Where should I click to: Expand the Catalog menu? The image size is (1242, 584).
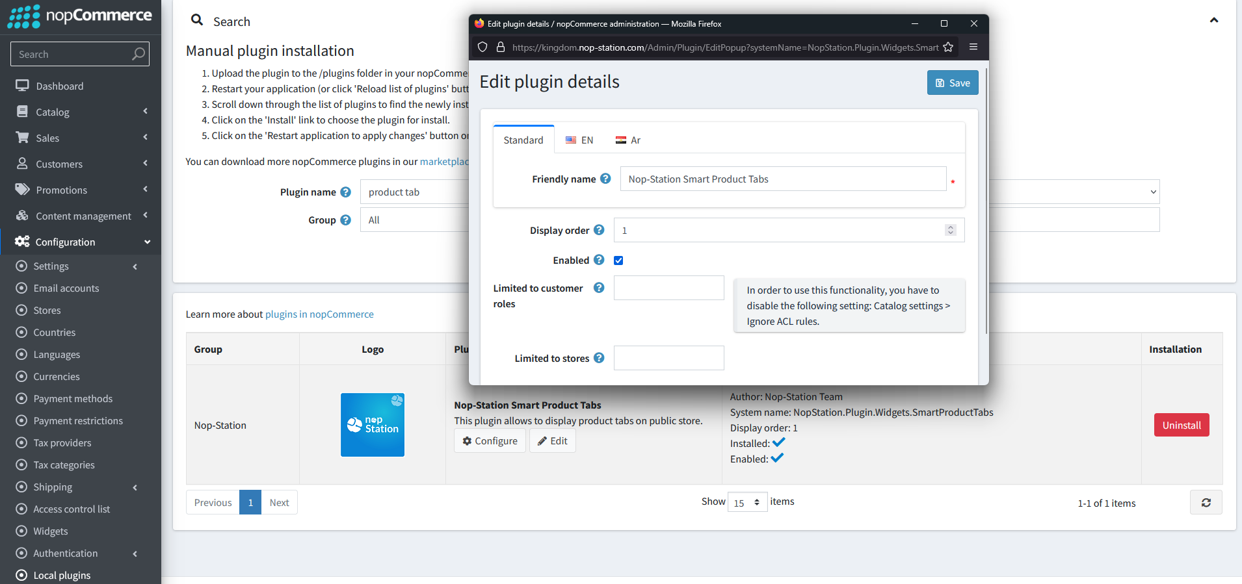tap(81, 112)
